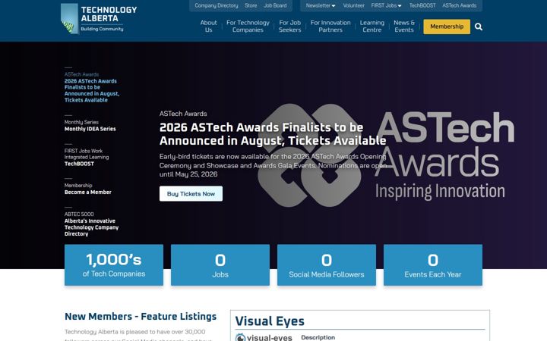Open the About Us menu
The width and height of the screenshot is (547, 341).
[x=208, y=26]
